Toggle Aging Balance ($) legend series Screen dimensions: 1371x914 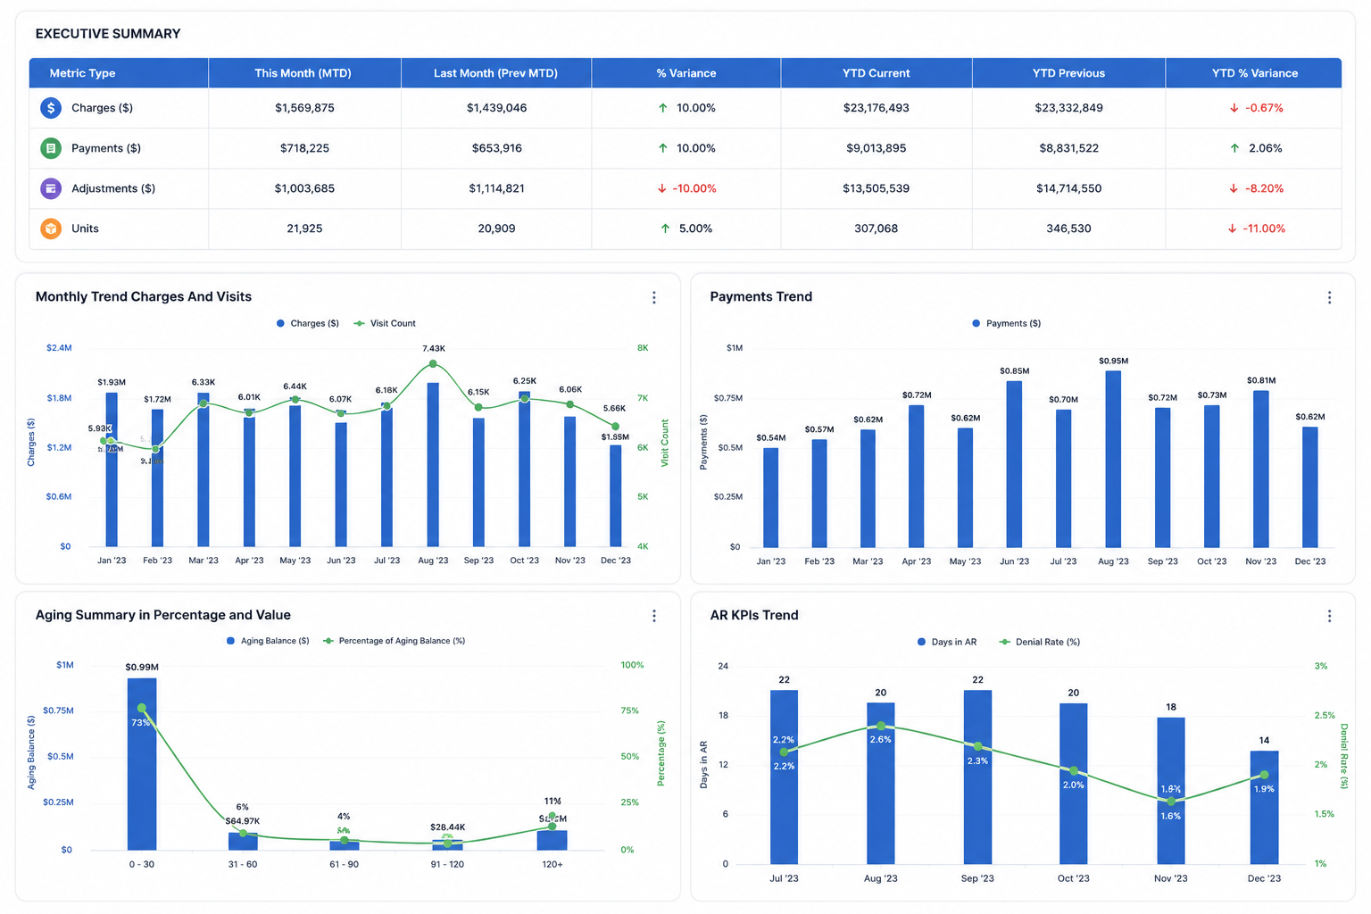[x=268, y=641]
